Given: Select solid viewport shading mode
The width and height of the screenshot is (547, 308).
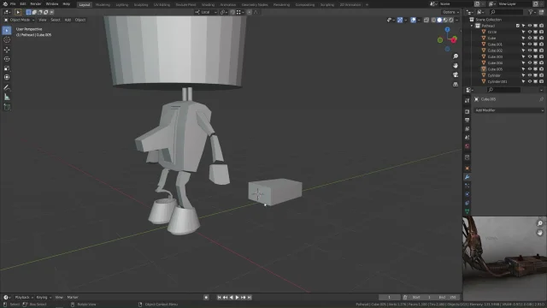Looking at the screenshot, I should (439, 21).
